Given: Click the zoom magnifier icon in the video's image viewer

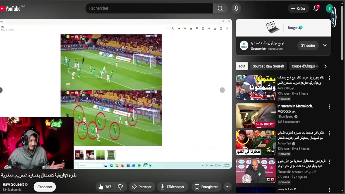Looking at the screenshot, I should 172,29.
